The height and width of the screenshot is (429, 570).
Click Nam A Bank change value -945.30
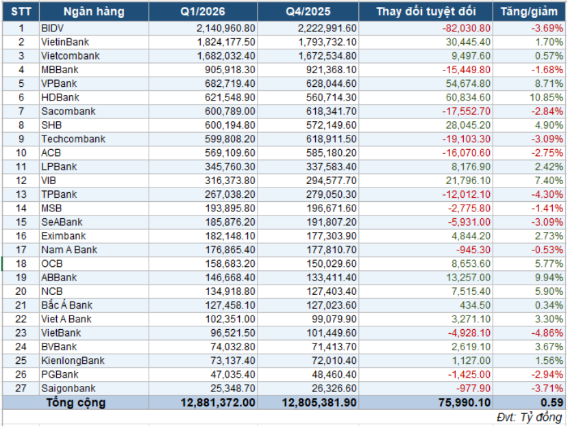click(x=425, y=250)
